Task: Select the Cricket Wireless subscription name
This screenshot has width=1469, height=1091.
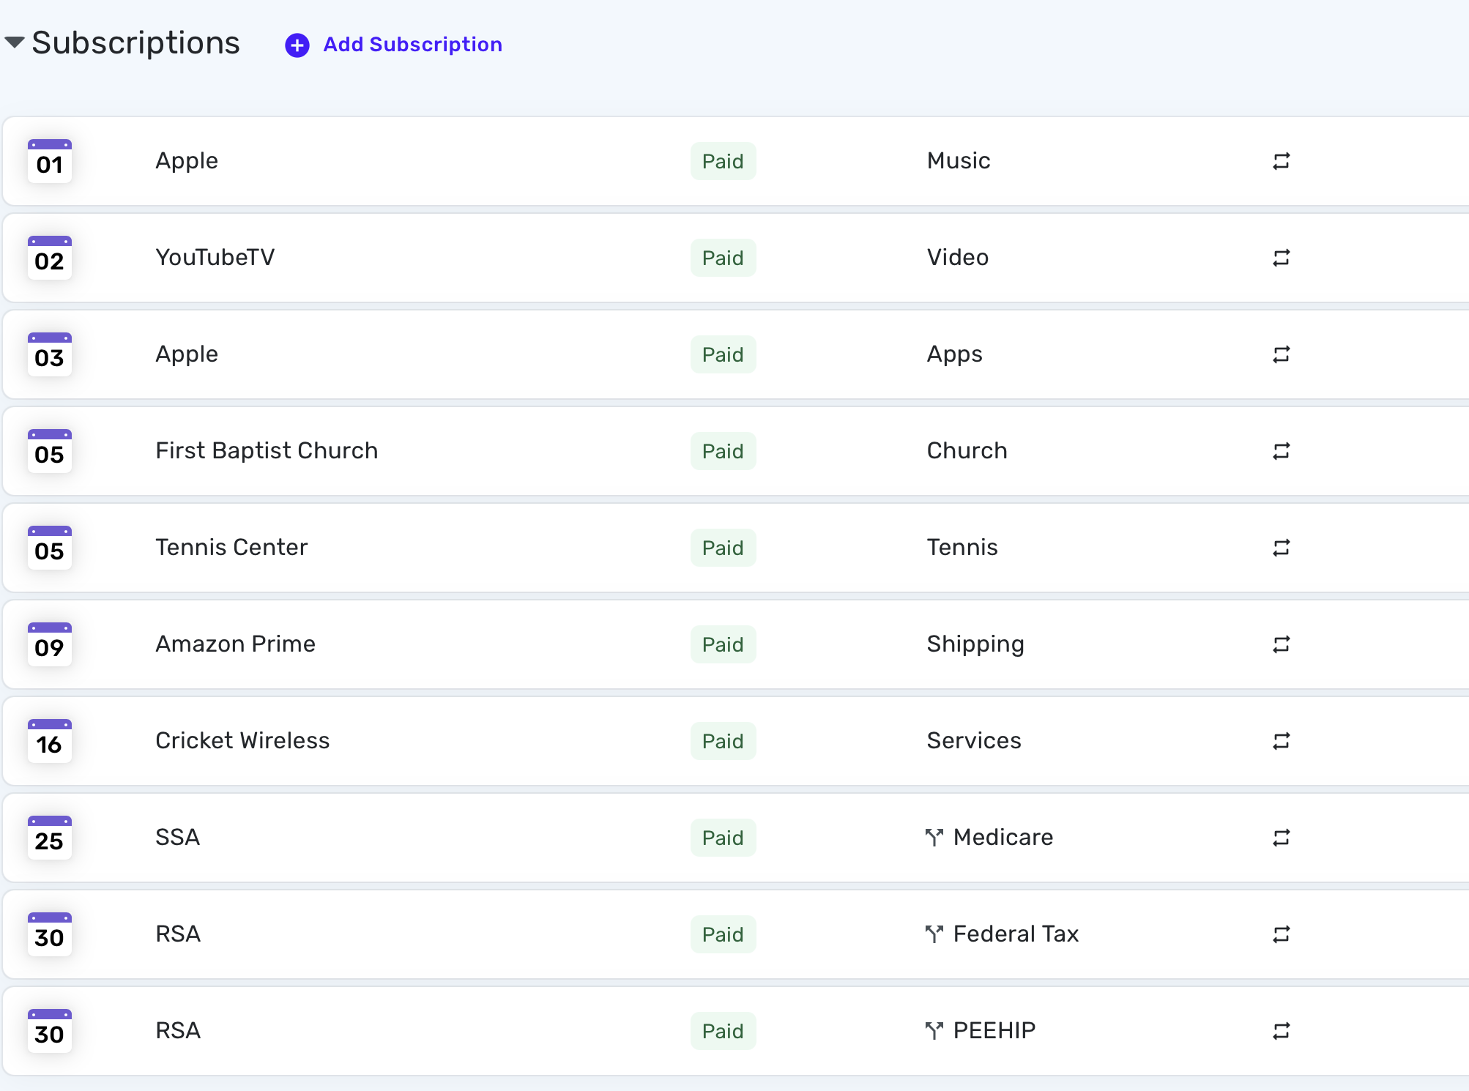Action: pyautogui.click(x=242, y=740)
